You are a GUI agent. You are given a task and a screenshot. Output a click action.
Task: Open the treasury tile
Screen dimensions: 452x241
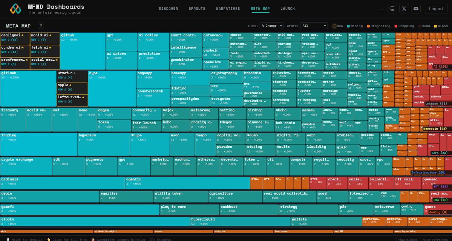[13, 120]
